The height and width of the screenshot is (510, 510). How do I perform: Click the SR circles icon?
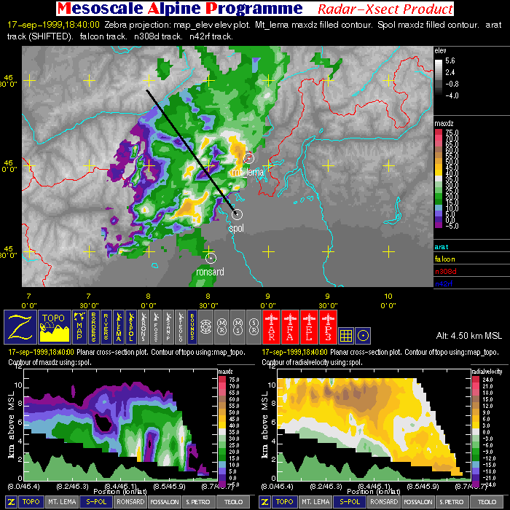(254, 327)
